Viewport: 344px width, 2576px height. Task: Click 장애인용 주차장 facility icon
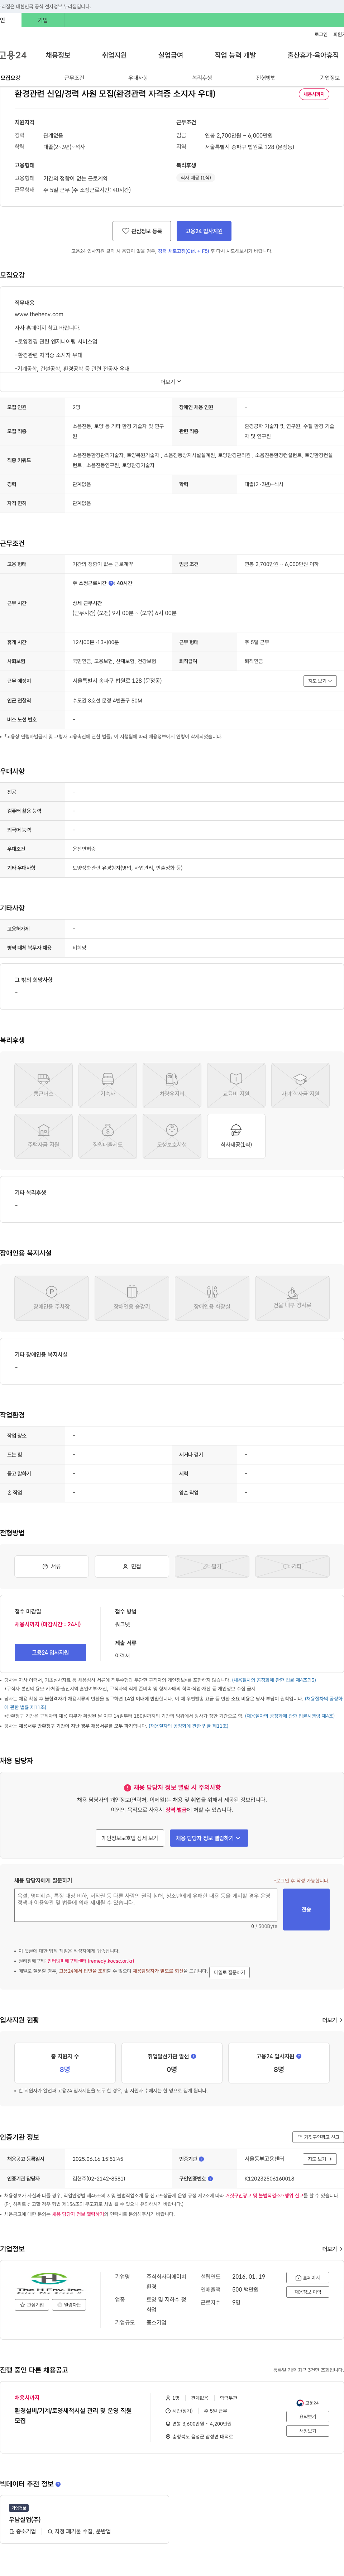(51, 1298)
